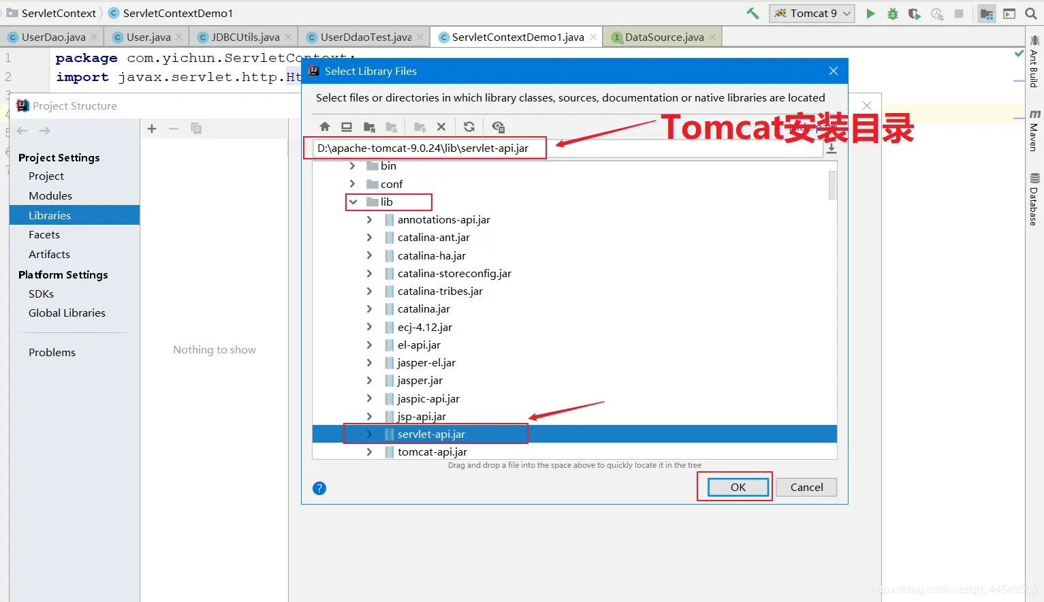Click path history download-arrow icon beside path field

pyautogui.click(x=832, y=149)
